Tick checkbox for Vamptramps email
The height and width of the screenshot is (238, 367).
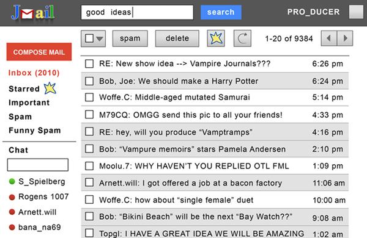coord(89,131)
